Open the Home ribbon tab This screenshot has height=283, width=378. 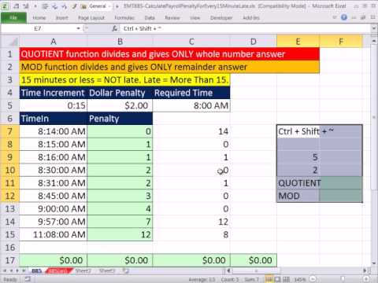[39, 18]
